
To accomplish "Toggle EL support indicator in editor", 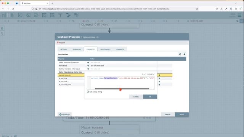I will click(144, 74).
